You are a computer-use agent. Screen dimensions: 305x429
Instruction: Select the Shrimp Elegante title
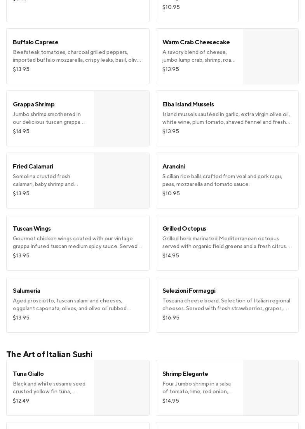point(185,374)
